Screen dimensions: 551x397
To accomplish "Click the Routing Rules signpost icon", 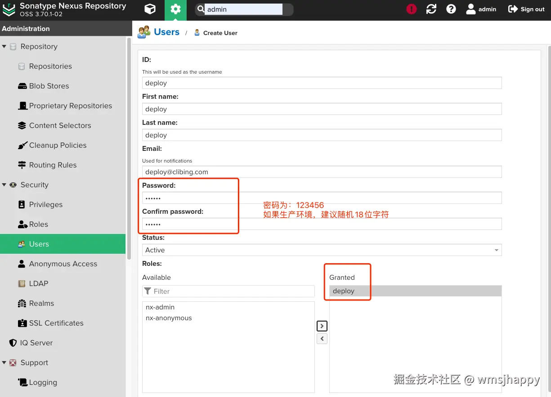I will [22, 165].
